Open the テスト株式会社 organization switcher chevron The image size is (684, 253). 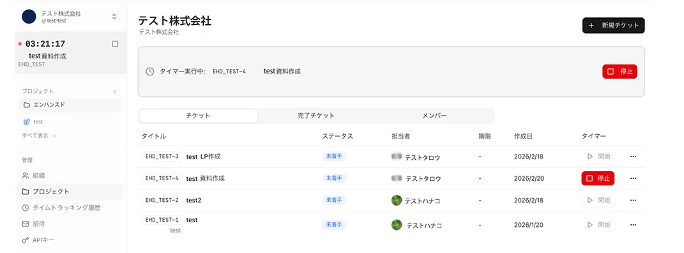pos(114,17)
